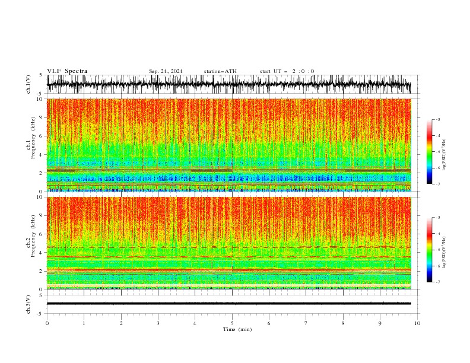Click the "ch.3(V)" axis label
The image size is (470, 363).
[x=28, y=304]
